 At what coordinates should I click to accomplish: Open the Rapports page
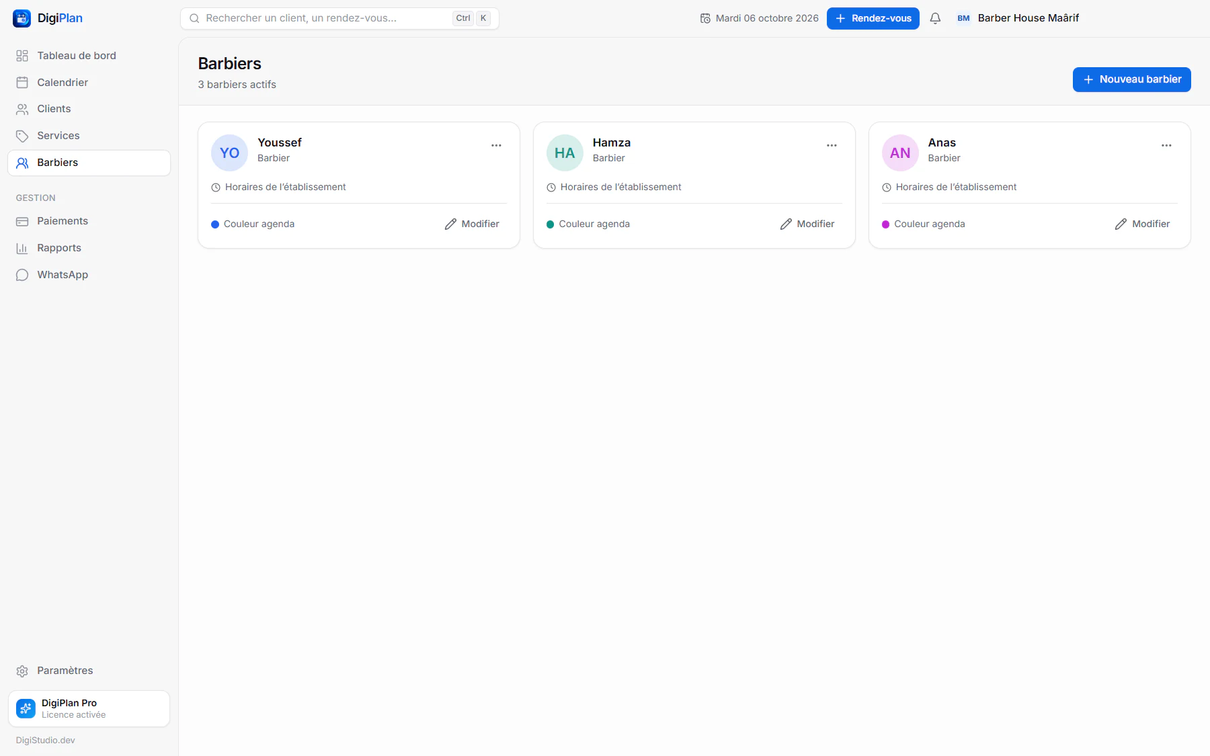tap(89, 248)
